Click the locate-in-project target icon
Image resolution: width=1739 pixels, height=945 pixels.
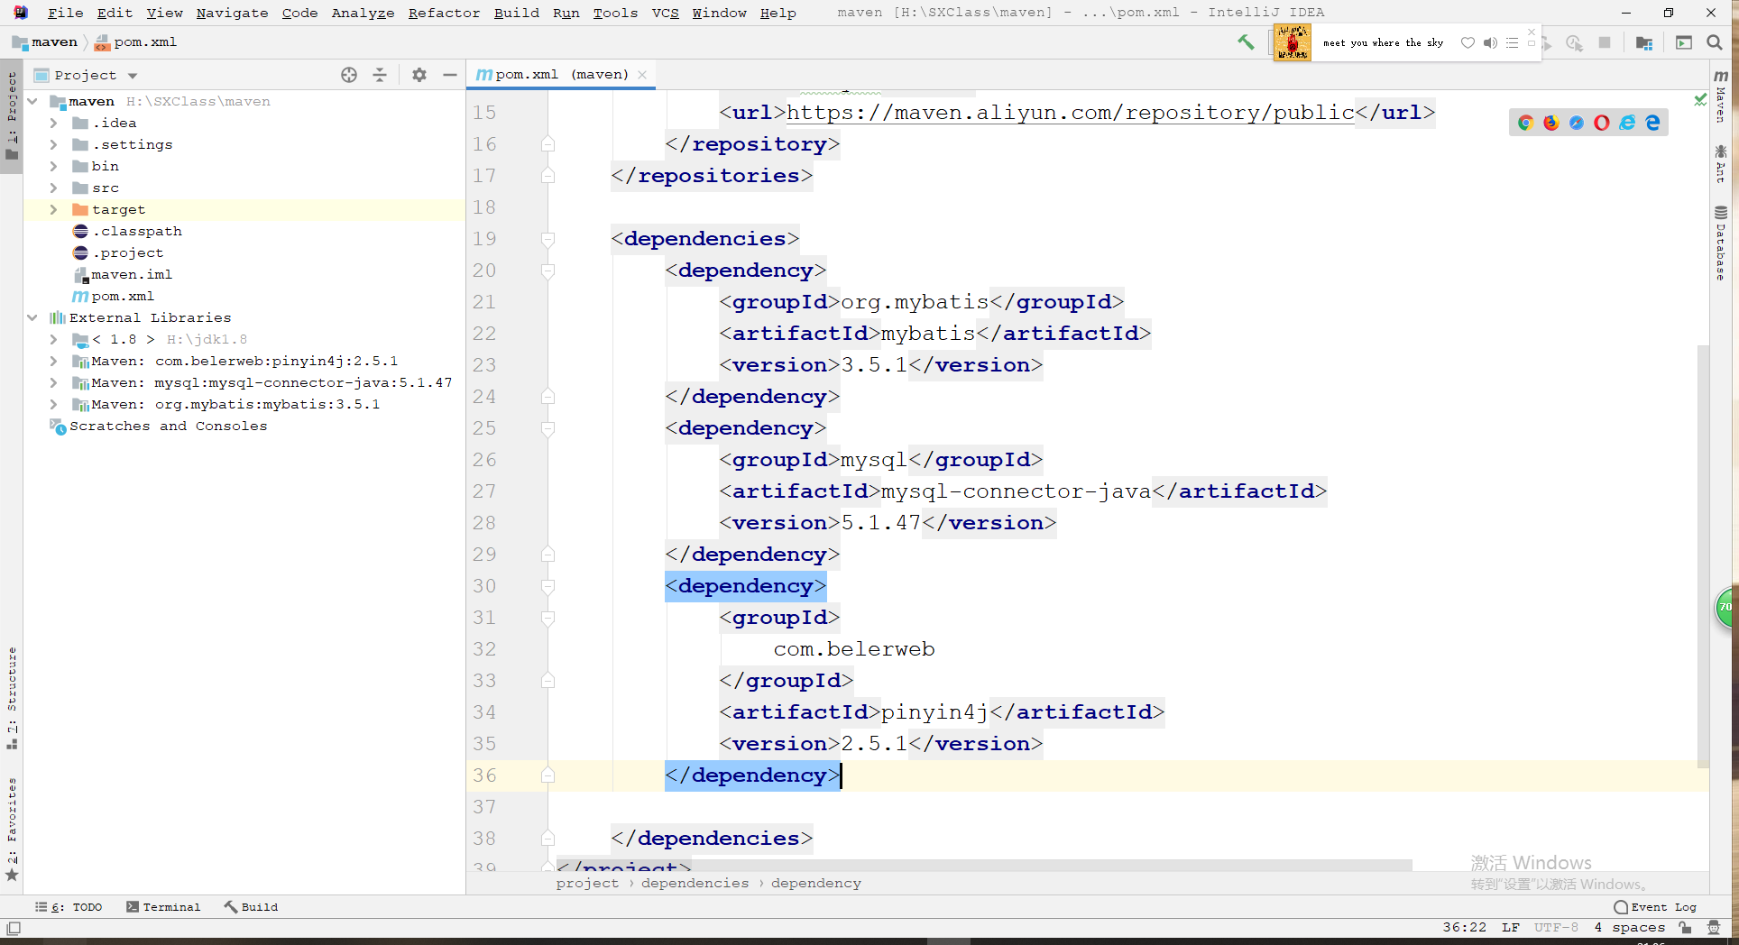(349, 75)
